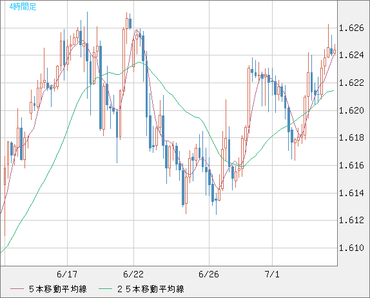
Task: Click the 4時間足 timeframe label
Action: tap(23, 6)
